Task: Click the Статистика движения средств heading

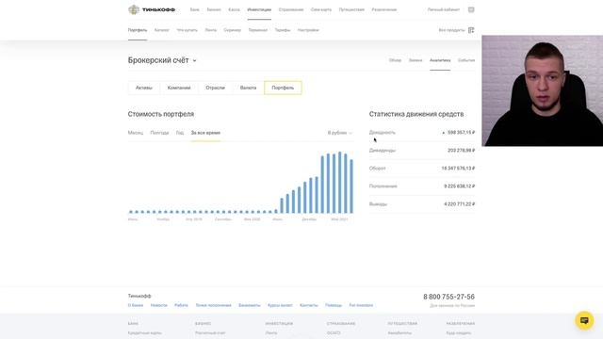Action: click(416, 114)
